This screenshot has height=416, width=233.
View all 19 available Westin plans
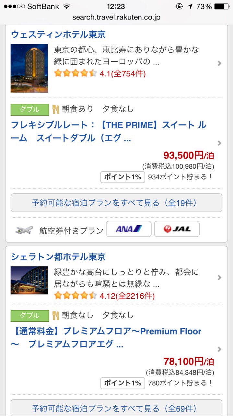coord(116,203)
